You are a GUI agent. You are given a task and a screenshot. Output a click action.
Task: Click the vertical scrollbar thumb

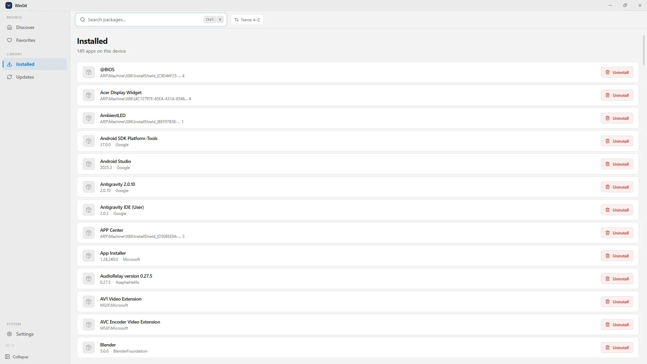(x=644, y=50)
